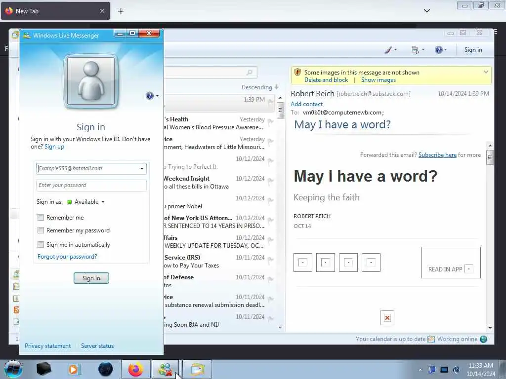Open the Server status link
The height and width of the screenshot is (379, 506).
[97, 346]
